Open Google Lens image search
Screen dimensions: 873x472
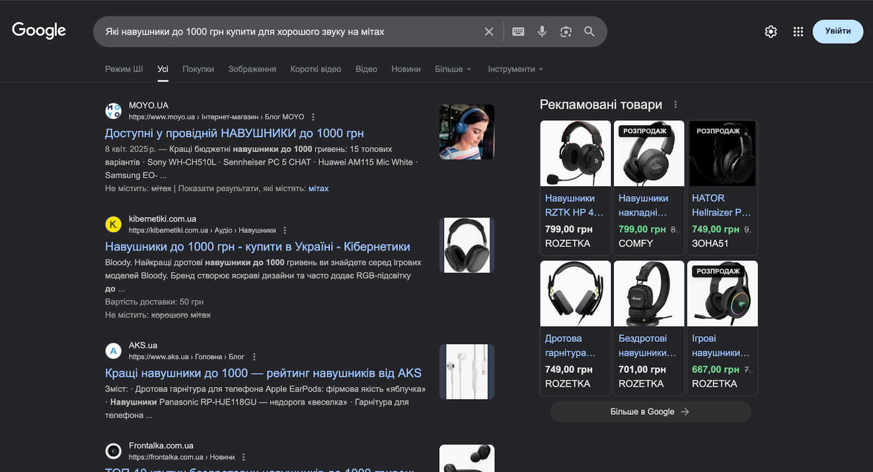tap(566, 32)
